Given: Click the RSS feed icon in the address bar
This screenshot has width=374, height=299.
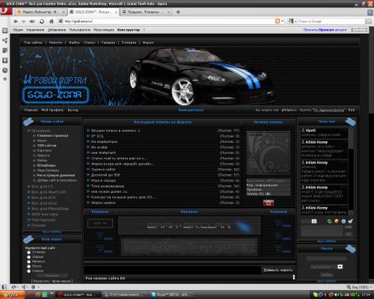Looking at the screenshot, I should [278, 21].
